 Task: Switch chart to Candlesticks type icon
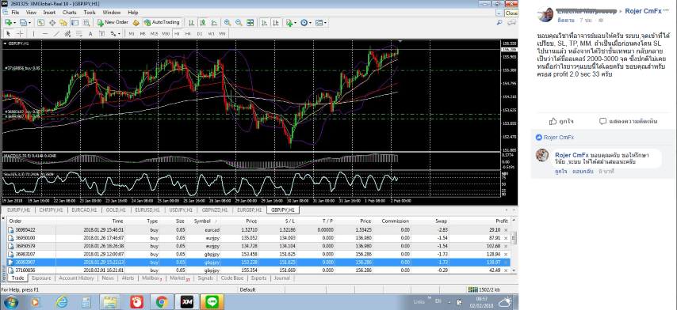point(202,22)
